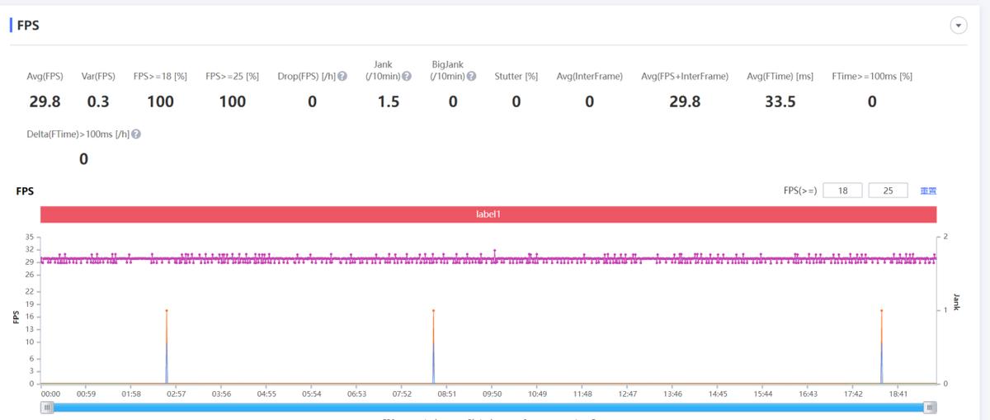Click the right handle of the time range slider

[x=930, y=407]
